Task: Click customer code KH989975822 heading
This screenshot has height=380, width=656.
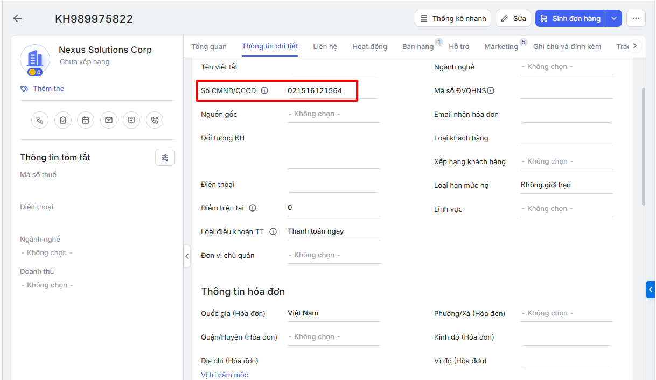Action: point(94,19)
